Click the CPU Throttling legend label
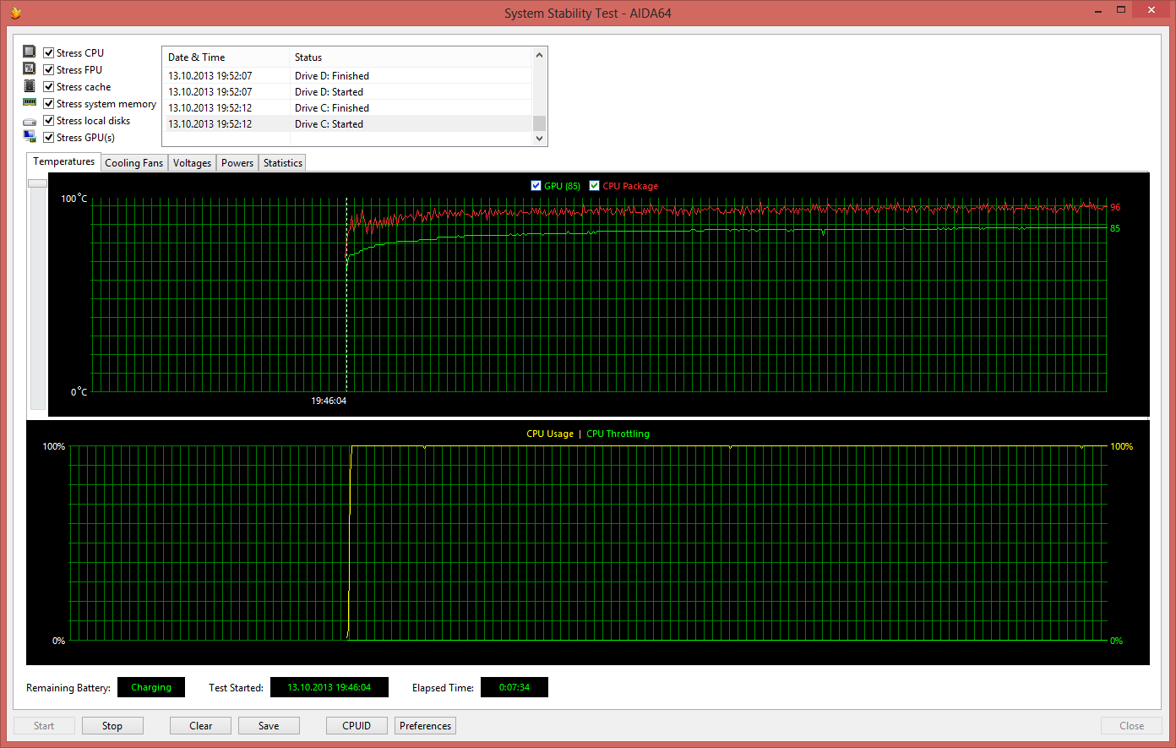The width and height of the screenshot is (1176, 748). tap(618, 434)
